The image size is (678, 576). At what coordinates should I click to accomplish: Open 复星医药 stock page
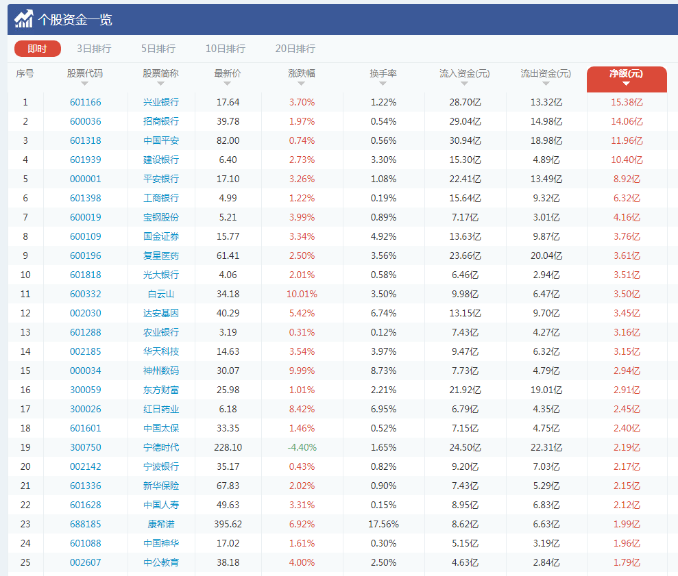point(161,255)
